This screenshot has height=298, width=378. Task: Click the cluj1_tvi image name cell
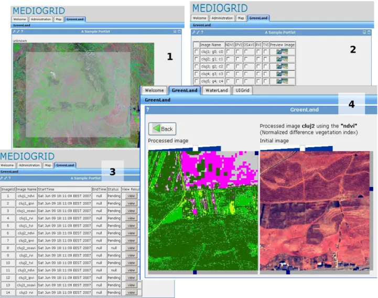[x=26, y=226]
